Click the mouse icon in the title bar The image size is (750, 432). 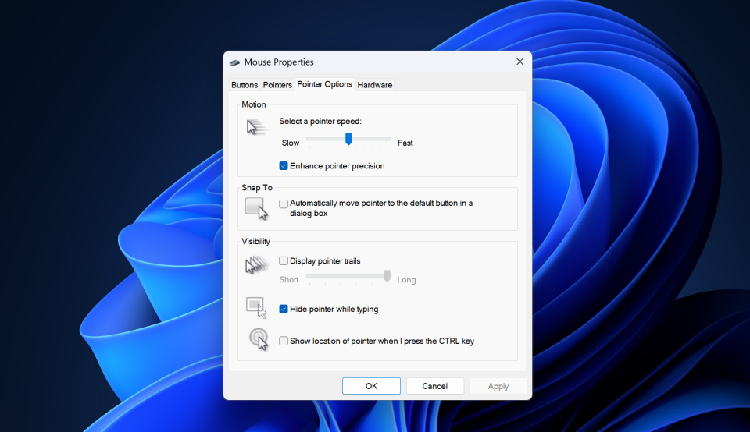coord(234,62)
